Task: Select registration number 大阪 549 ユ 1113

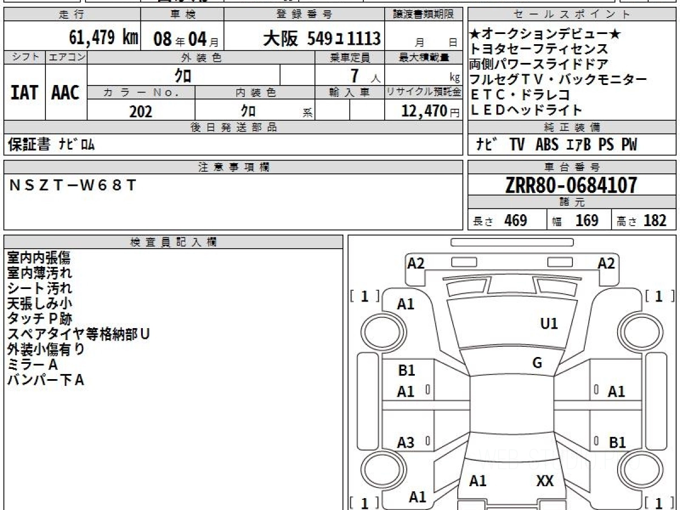Action: pyautogui.click(x=321, y=39)
